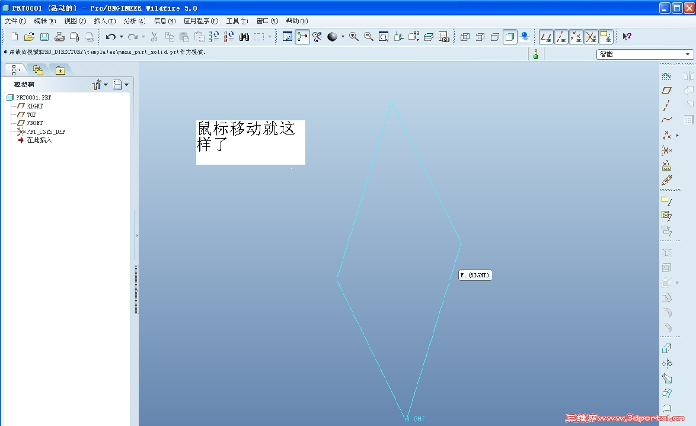Click the sketch curve tool in the right toolbar
Image resolution: width=696 pixels, height=426 pixels.
(667, 75)
